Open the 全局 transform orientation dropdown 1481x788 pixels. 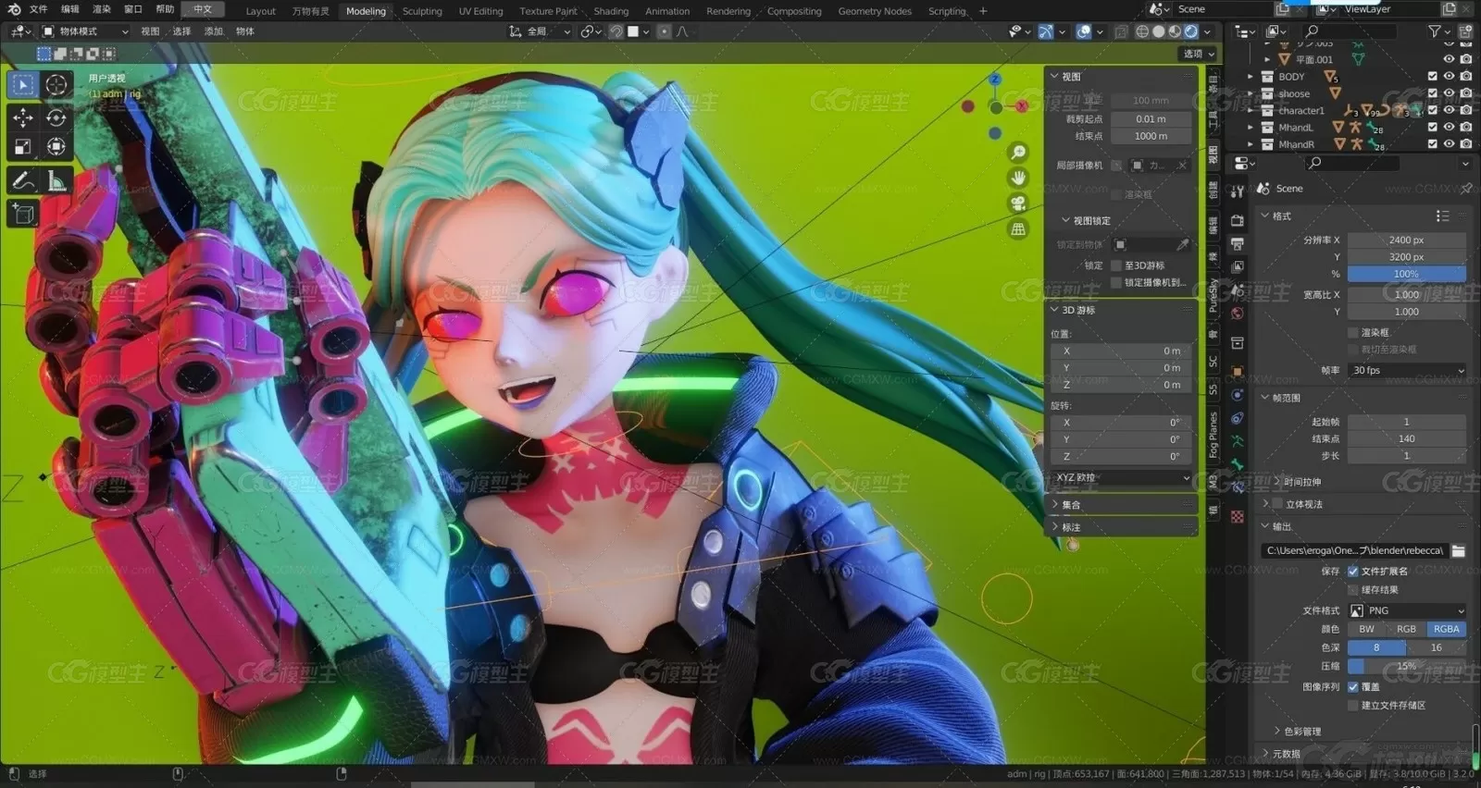(x=540, y=31)
